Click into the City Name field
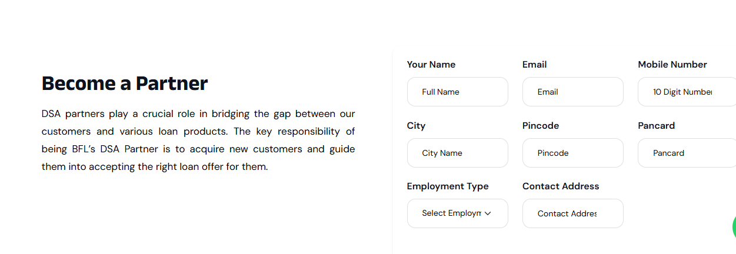736x254 pixels. click(457, 153)
